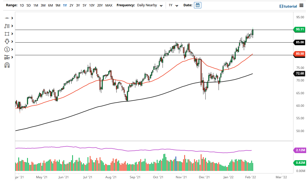Select the 3M range
Screen dimensions: 308x184
43,5
